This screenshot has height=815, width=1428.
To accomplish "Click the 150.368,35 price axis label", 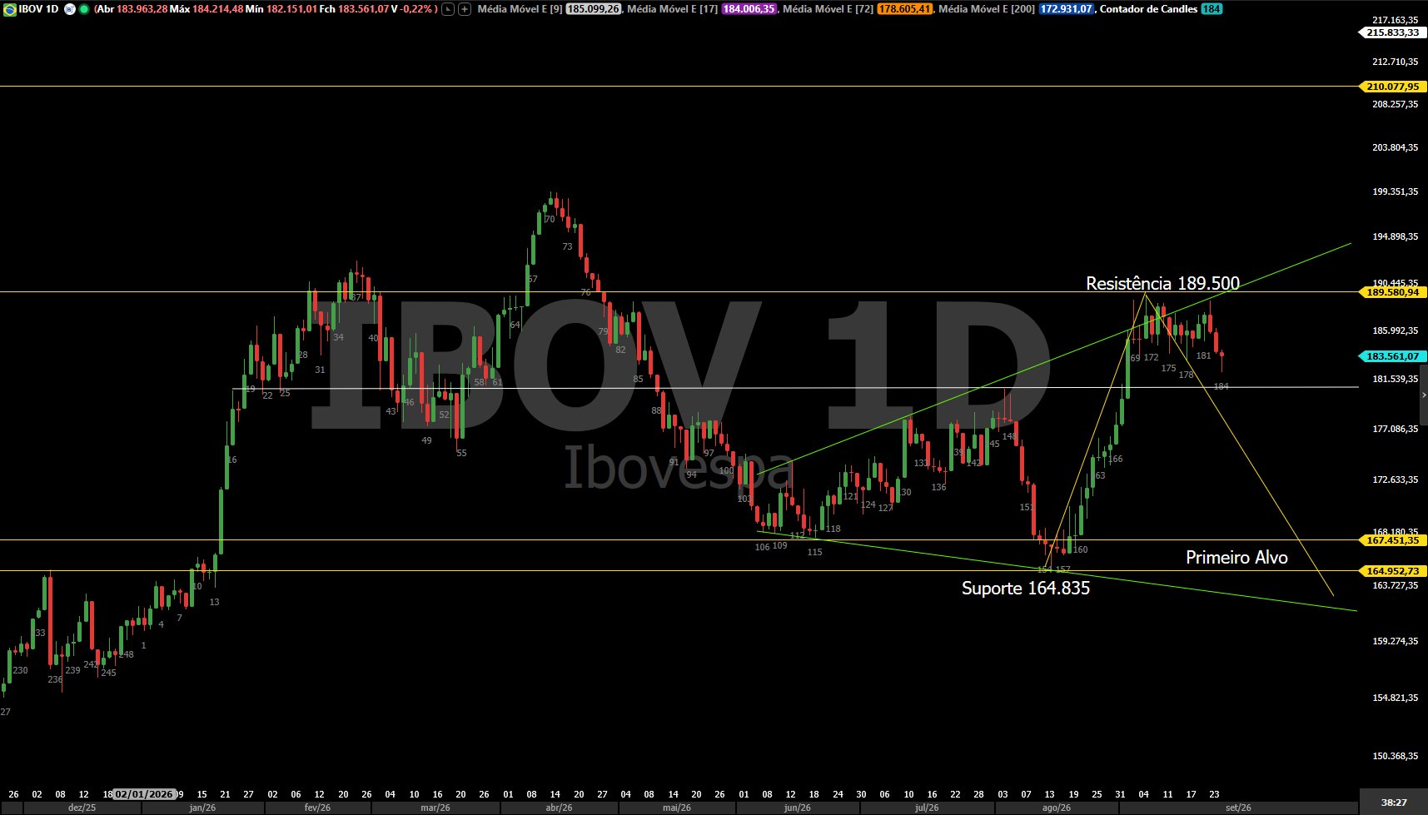I will tap(1395, 756).
